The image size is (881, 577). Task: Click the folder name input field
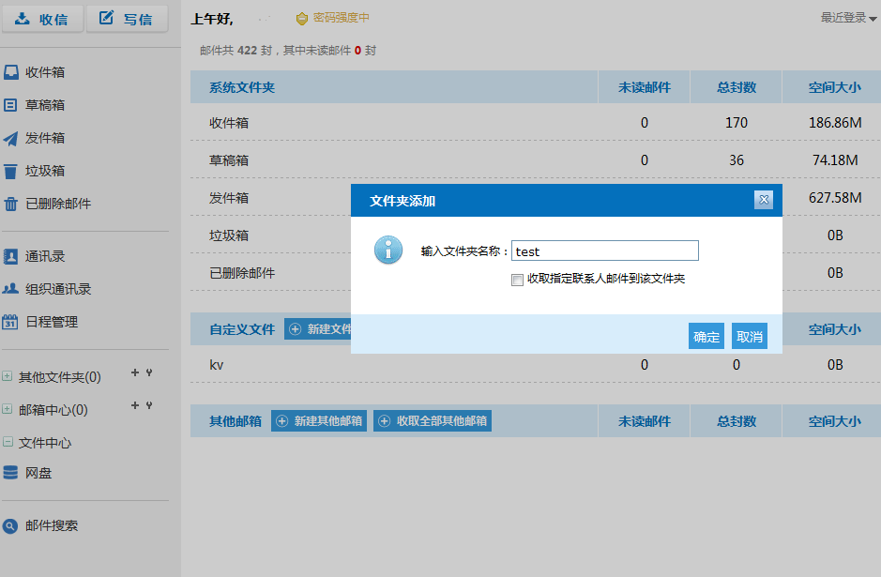(604, 251)
